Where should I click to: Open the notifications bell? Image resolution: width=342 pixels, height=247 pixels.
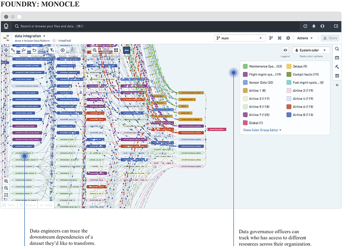[314, 26]
